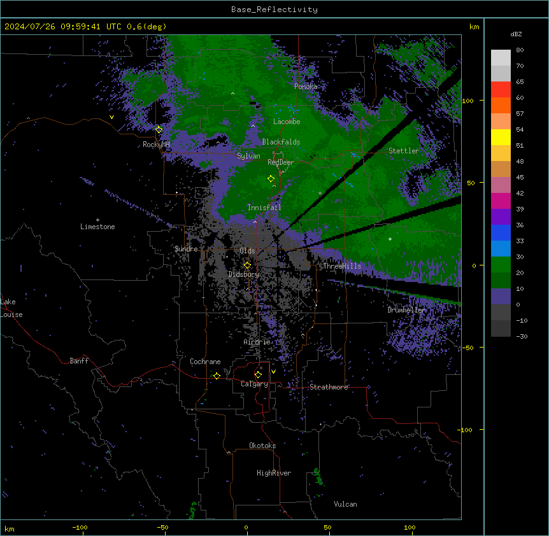This screenshot has width=549, height=536.
Task: Click the Base_Reflectivity title text
Action: (x=274, y=10)
